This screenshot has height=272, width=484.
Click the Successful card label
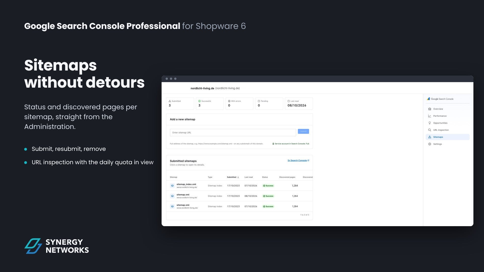tap(206, 101)
